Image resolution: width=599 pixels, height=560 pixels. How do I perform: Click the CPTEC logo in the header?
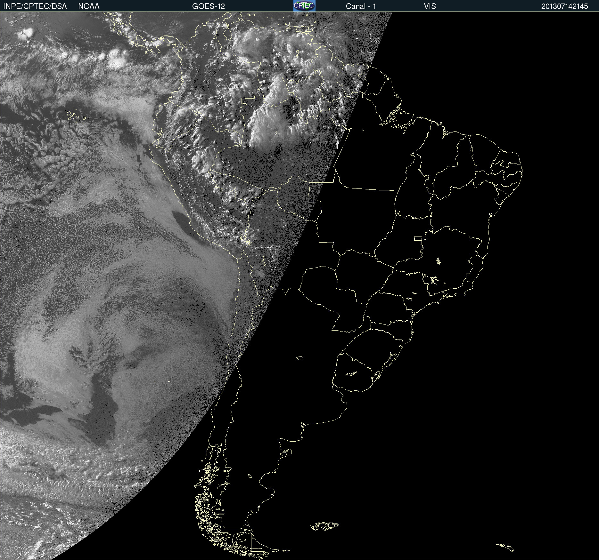coord(304,6)
